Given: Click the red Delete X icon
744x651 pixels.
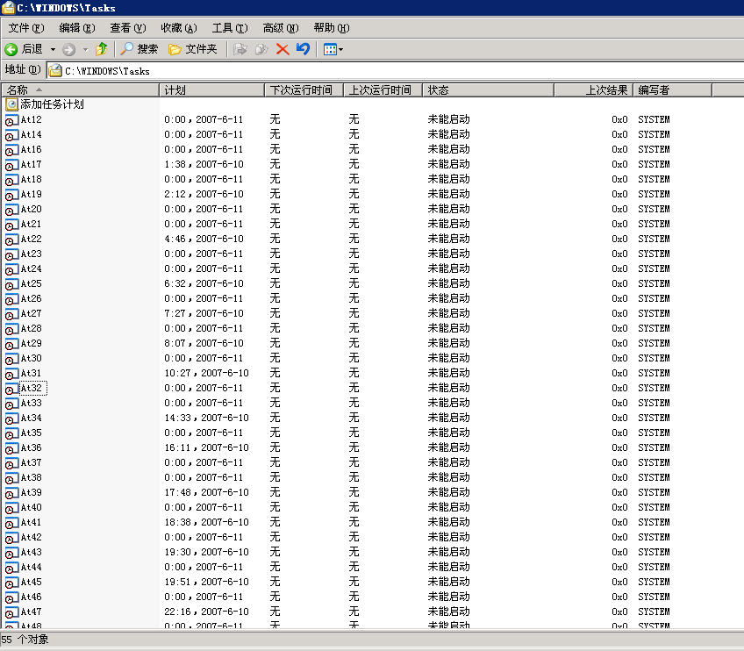Looking at the screenshot, I should tap(283, 49).
